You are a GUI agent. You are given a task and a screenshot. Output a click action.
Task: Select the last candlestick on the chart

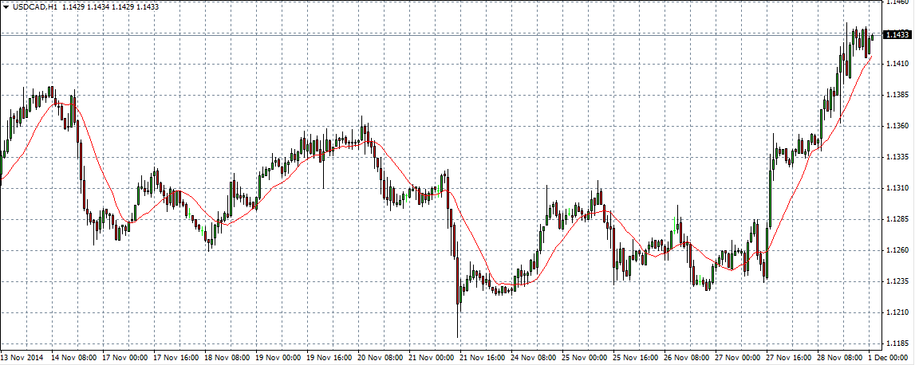point(873,36)
